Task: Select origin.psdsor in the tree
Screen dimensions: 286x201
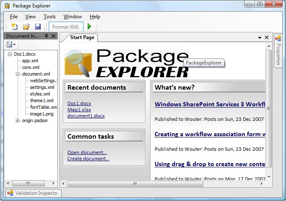Action: pos(35,120)
